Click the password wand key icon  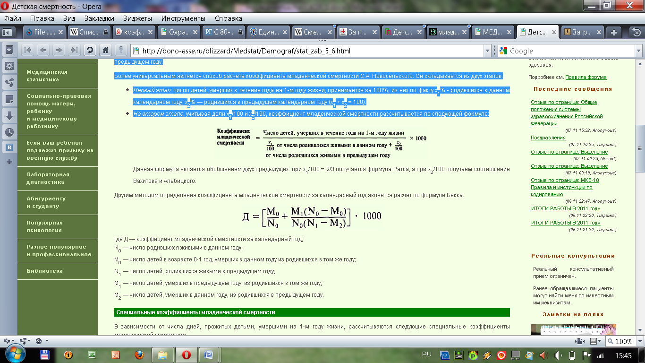[x=121, y=50]
